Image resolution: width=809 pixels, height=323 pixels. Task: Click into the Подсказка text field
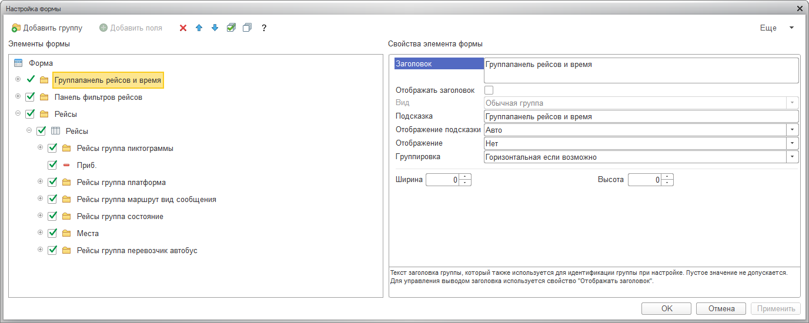pyautogui.click(x=641, y=116)
